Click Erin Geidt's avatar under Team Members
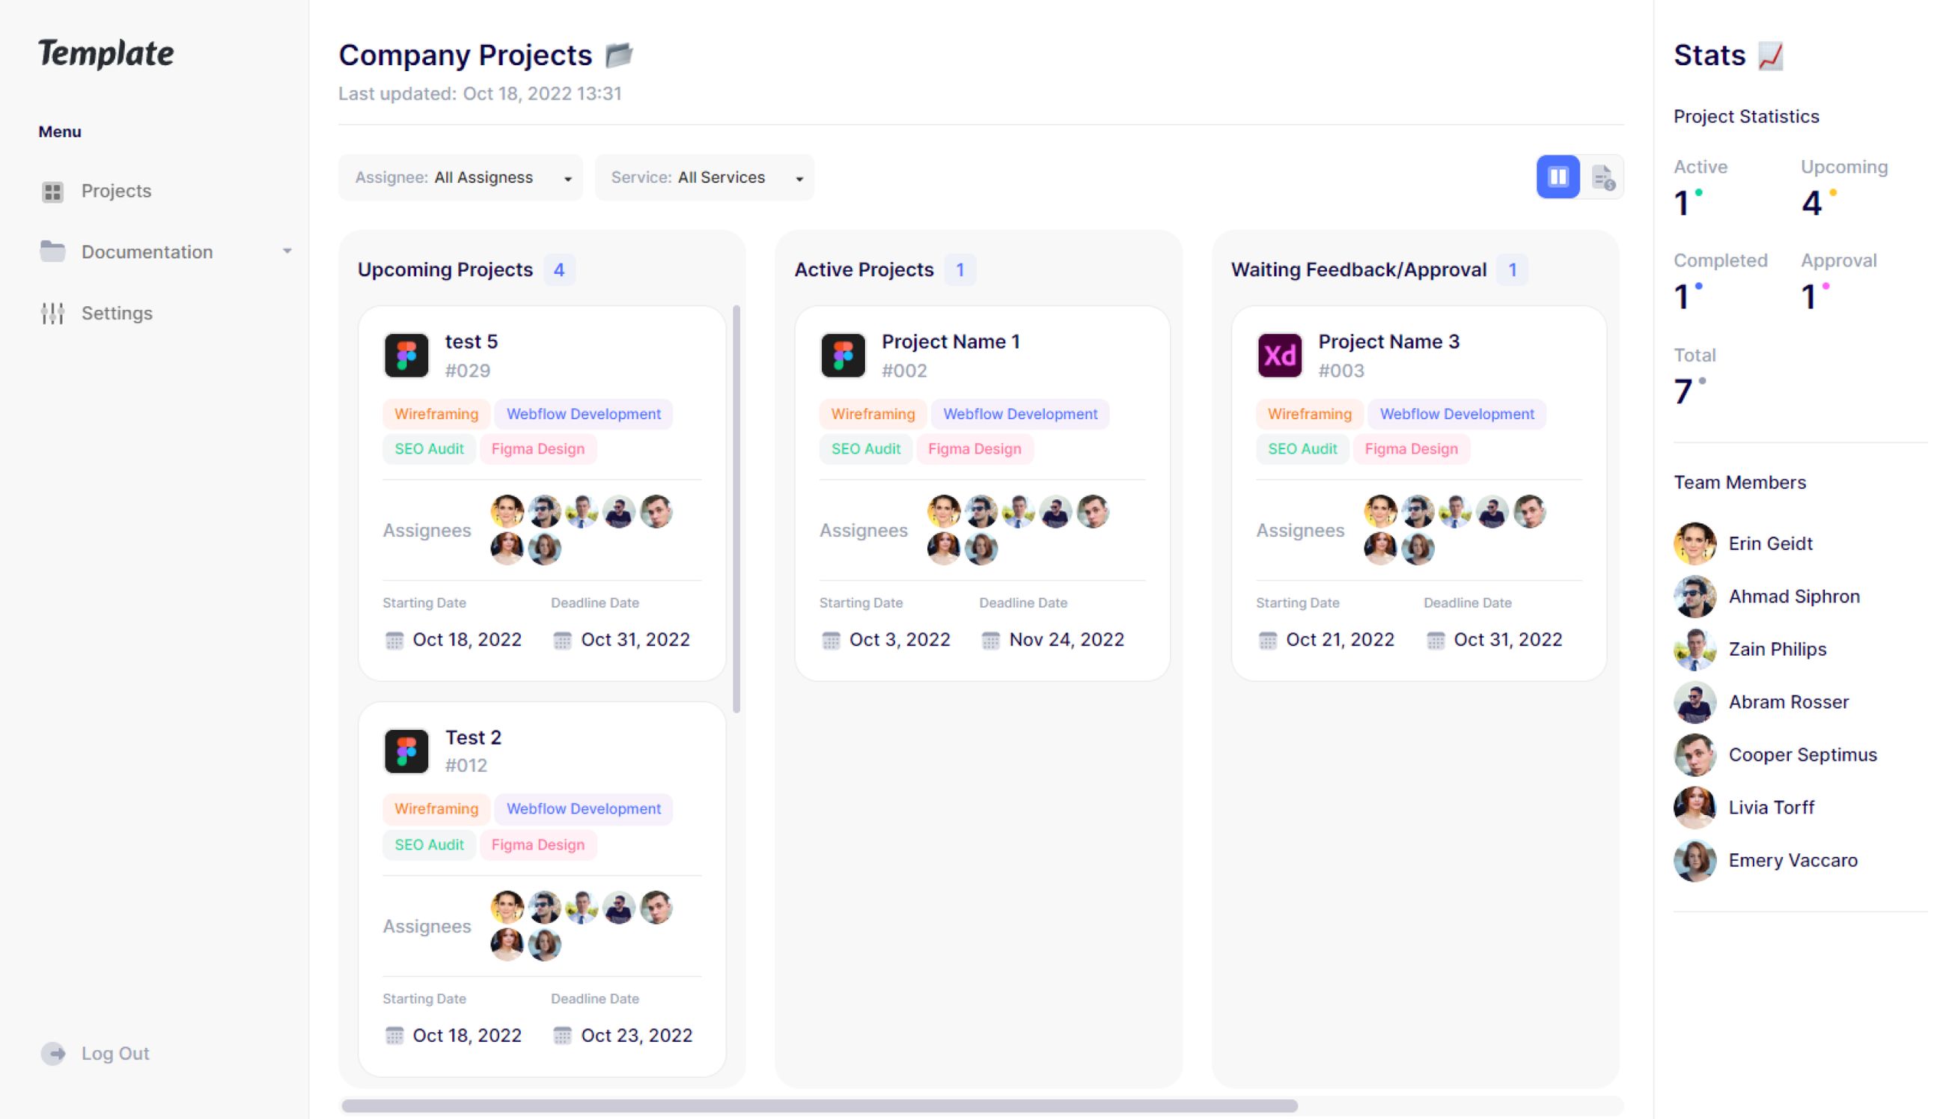 click(x=1695, y=543)
